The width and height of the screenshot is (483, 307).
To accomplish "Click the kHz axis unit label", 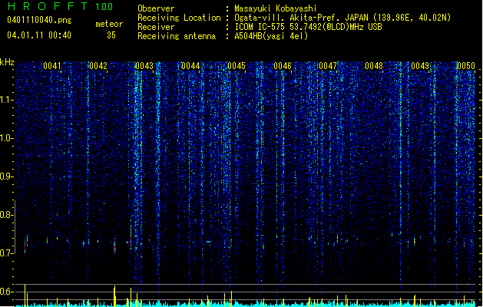I will [x=7, y=62].
